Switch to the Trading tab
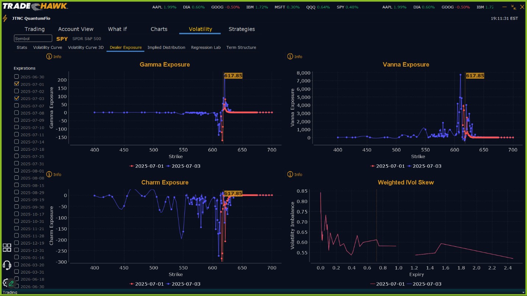 [35, 29]
